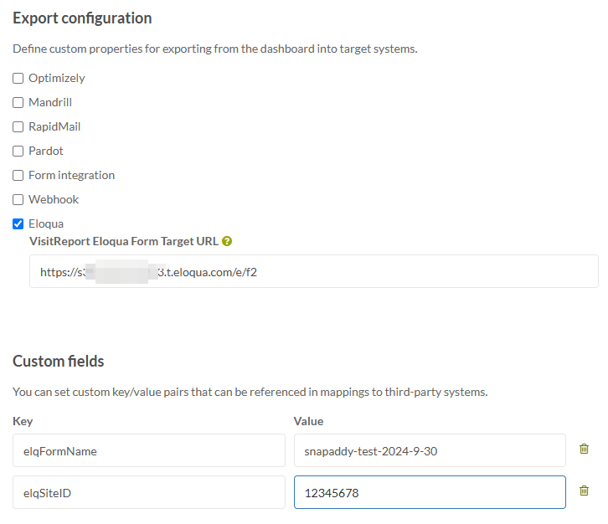This screenshot has width=608, height=524.
Task: Click the Form integration label
Action: [x=72, y=176]
